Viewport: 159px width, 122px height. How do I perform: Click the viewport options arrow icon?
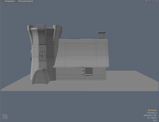(x=157, y=1)
